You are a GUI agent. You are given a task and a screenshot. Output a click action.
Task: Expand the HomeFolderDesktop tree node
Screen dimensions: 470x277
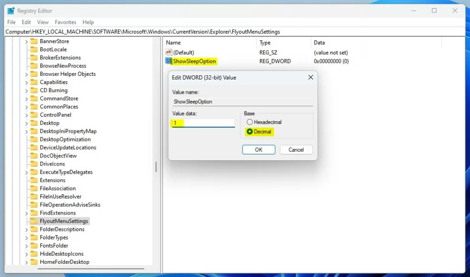point(26,262)
